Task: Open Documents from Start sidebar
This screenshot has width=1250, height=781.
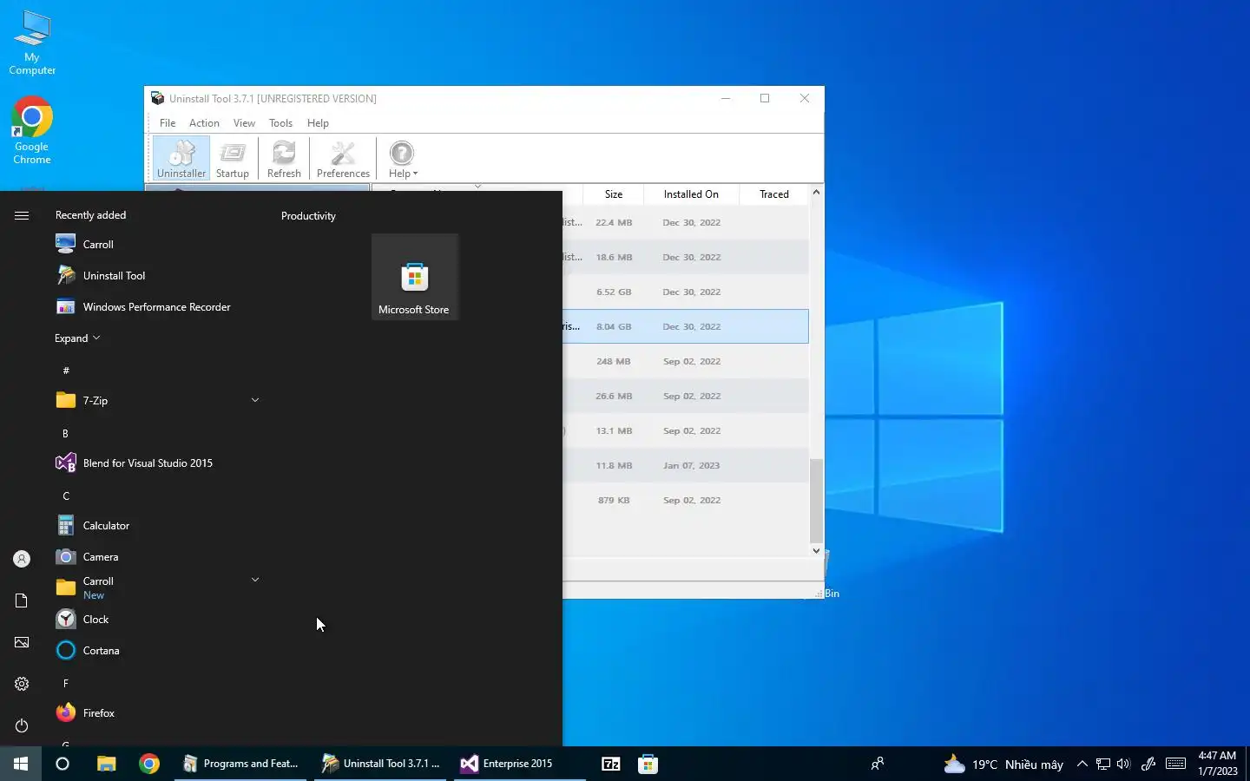Action: (22, 601)
